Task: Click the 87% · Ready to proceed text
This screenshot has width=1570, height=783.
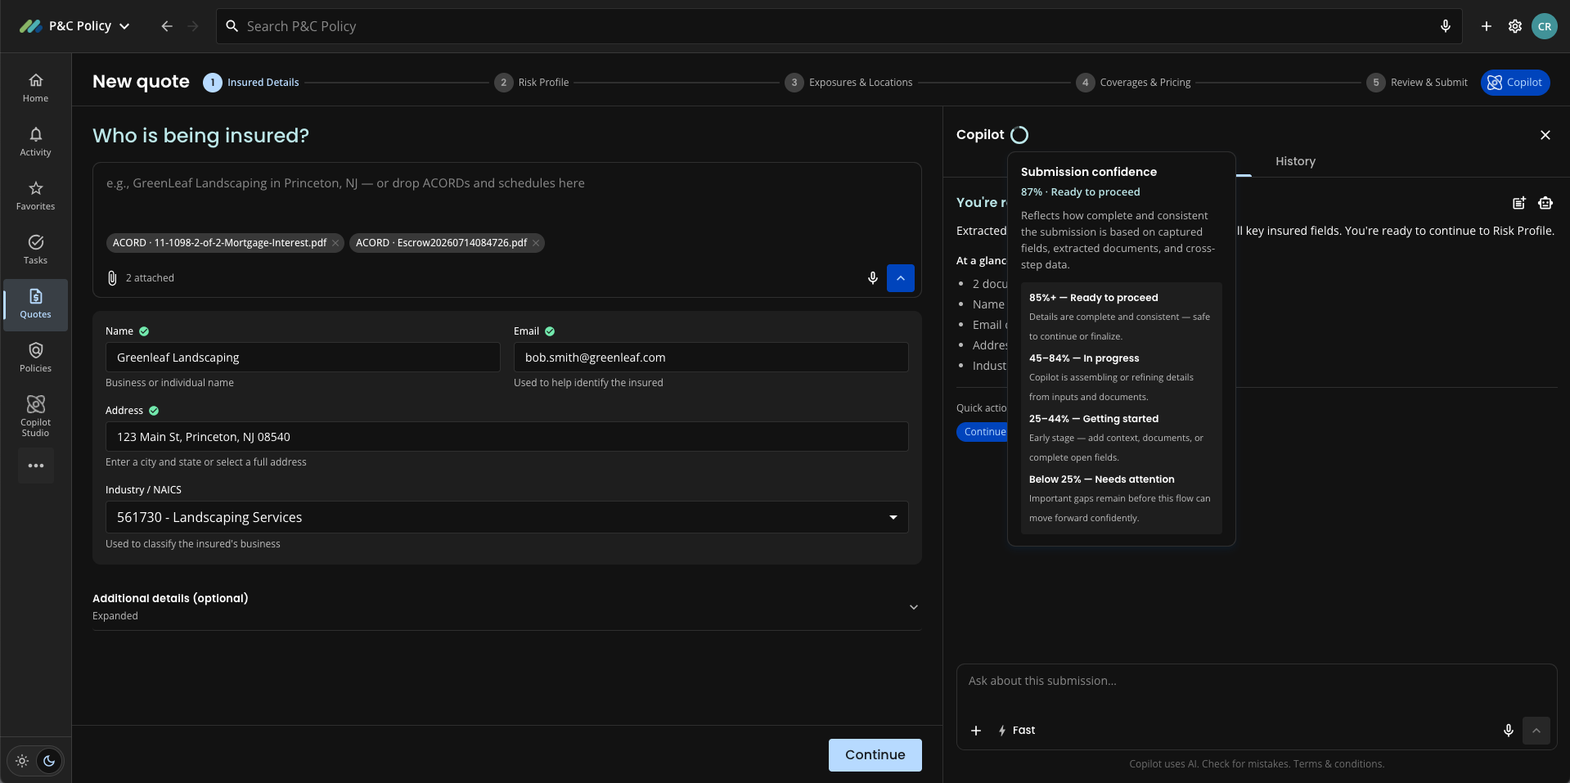Action: tap(1080, 192)
